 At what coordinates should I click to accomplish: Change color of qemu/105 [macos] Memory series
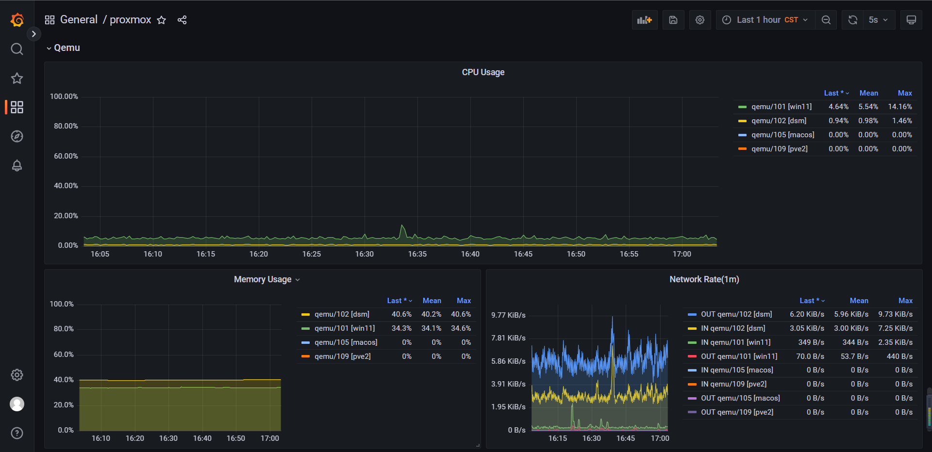click(x=305, y=342)
